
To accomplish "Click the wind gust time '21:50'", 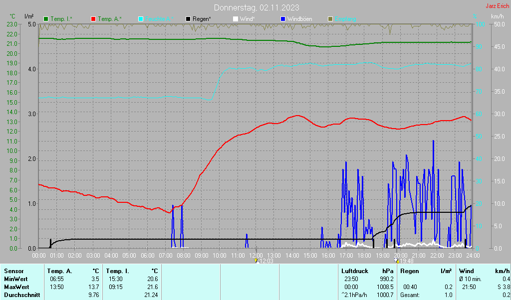I will click(x=469, y=288).
